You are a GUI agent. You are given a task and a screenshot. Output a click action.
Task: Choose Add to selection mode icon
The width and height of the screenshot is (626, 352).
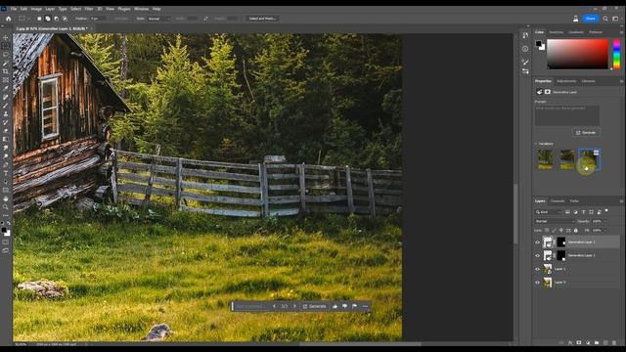click(x=48, y=19)
